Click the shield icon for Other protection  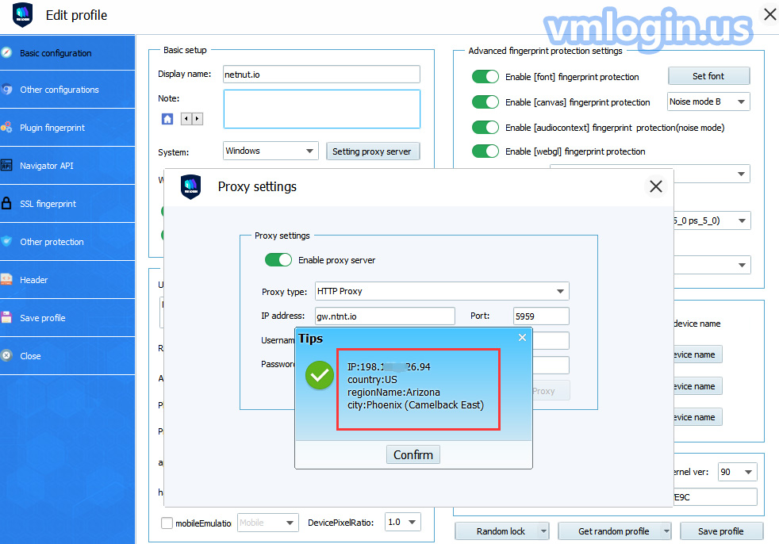tap(7, 242)
